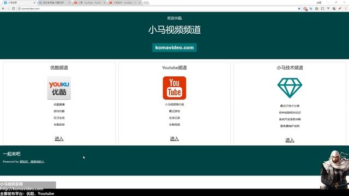Click the 游戏攻略 line in Youku card
This screenshot has width=349, height=196.
[x=59, y=111]
